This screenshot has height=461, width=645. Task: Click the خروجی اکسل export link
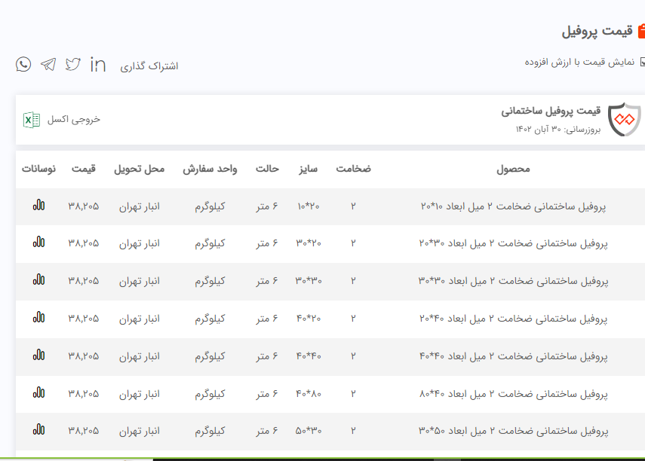[73, 119]
